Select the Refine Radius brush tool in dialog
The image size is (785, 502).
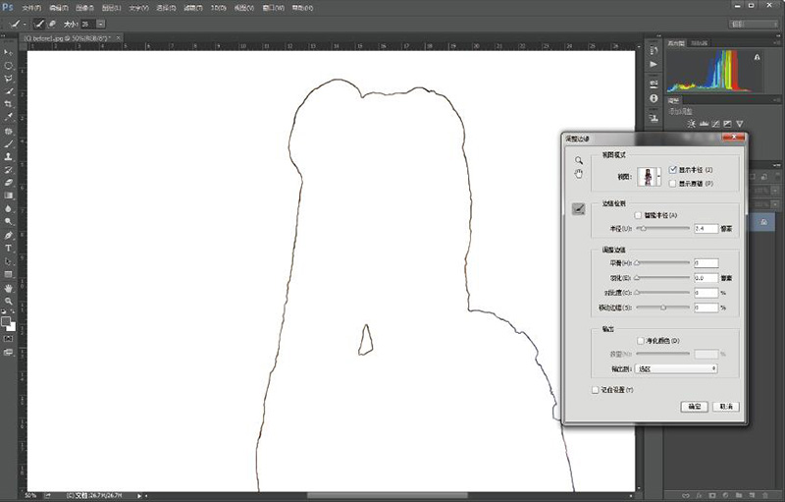(579, 208)
